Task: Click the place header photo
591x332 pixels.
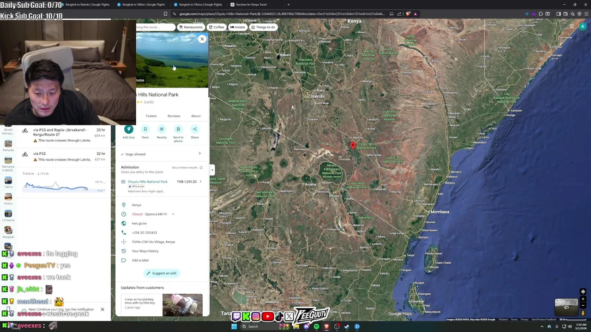Action: tap(172, 60)
